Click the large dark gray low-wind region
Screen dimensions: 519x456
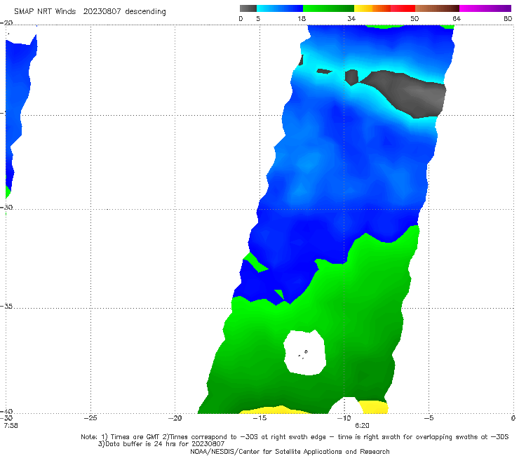(x=410, y=93)
